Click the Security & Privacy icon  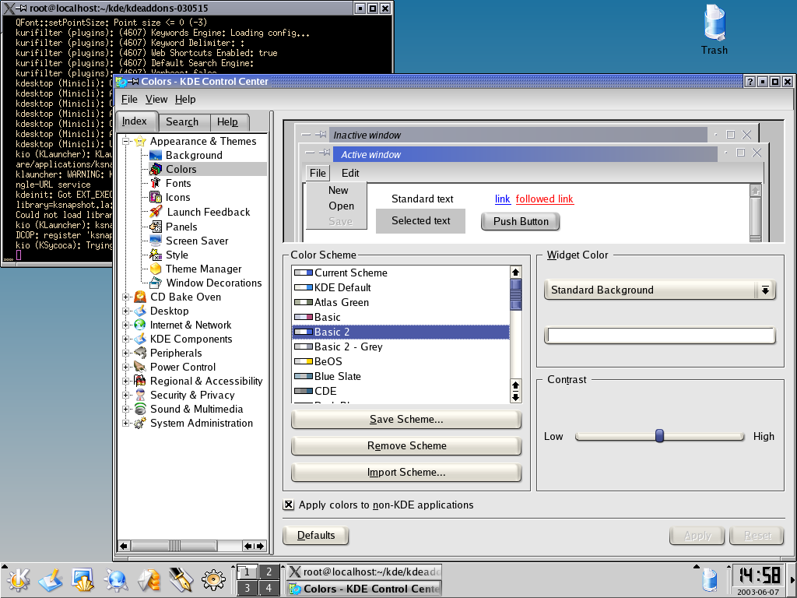(x=140, y=395)
